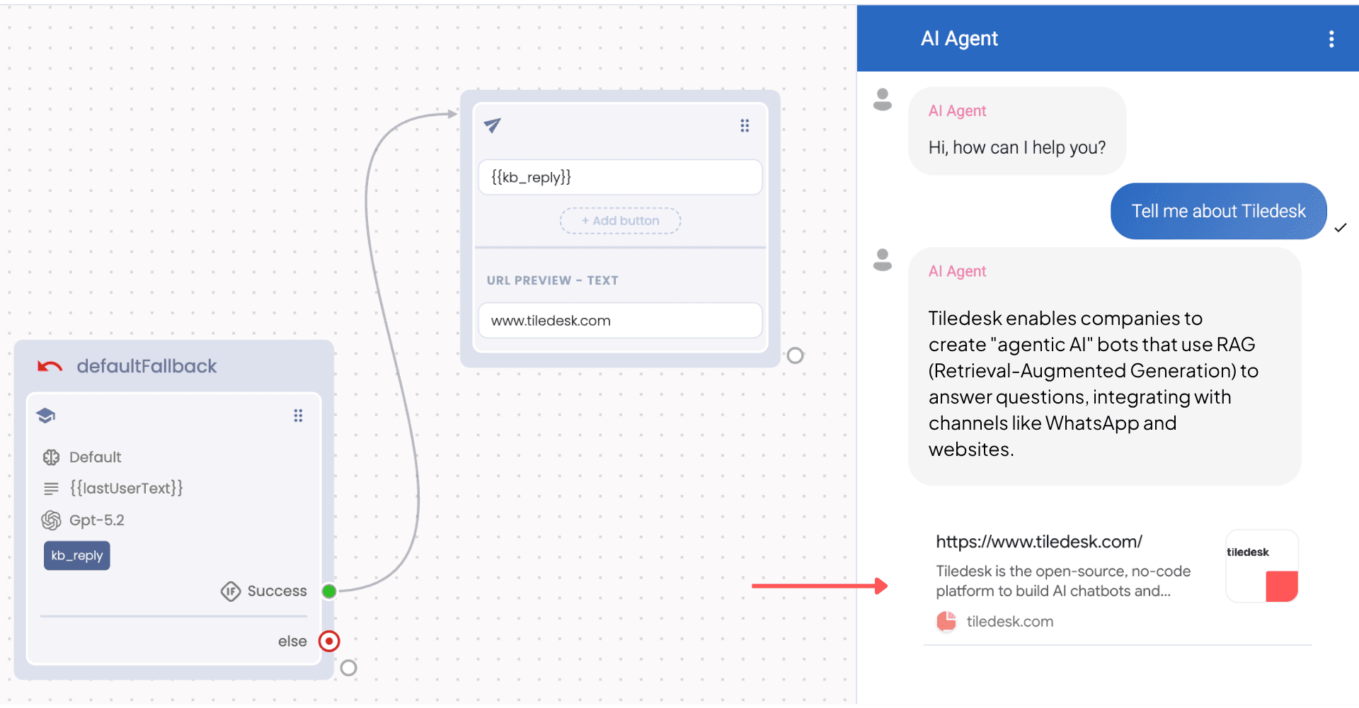Click the Add button option

tap(621, 221)
